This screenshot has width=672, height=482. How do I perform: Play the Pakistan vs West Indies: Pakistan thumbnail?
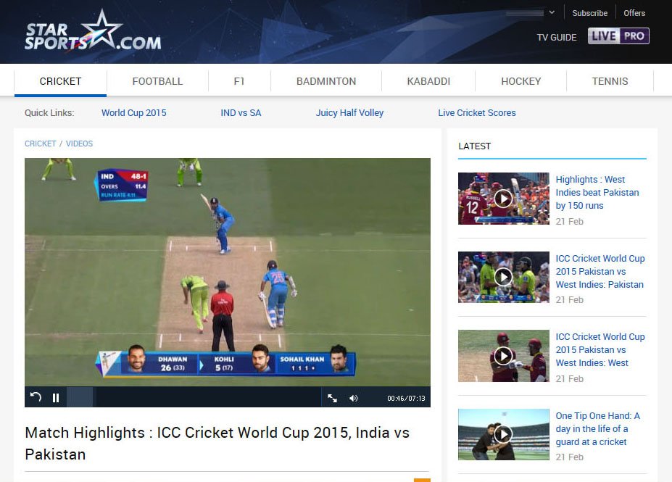click(x=504, y=277)
